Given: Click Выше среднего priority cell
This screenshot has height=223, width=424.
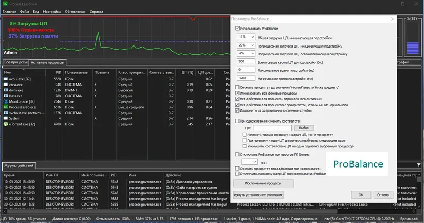Looking at the screenshot, I should coord(131,107).
